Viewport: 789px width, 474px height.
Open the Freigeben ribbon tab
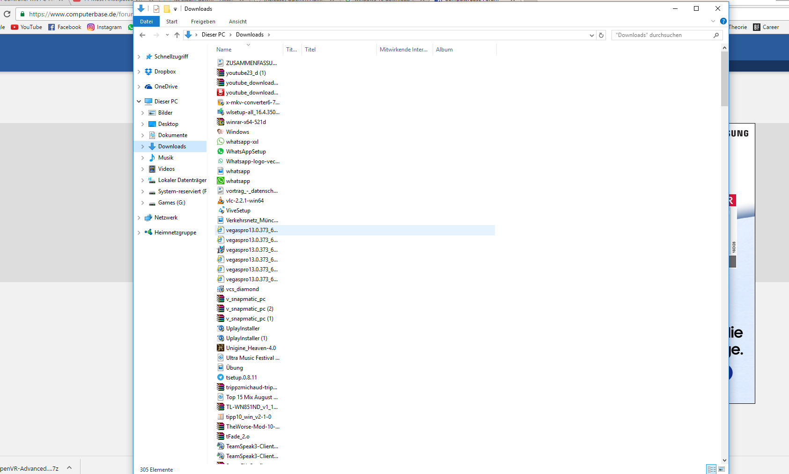[203, 22]
